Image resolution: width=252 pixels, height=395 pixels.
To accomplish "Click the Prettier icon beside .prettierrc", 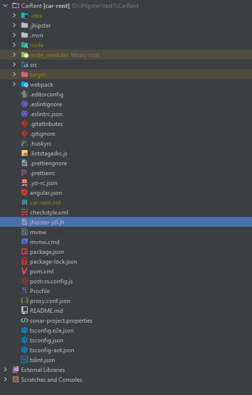I will pos(25,173).
